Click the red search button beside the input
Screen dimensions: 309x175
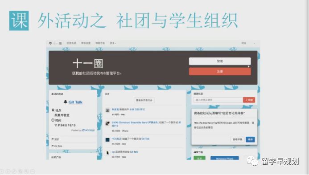point(249,100)
